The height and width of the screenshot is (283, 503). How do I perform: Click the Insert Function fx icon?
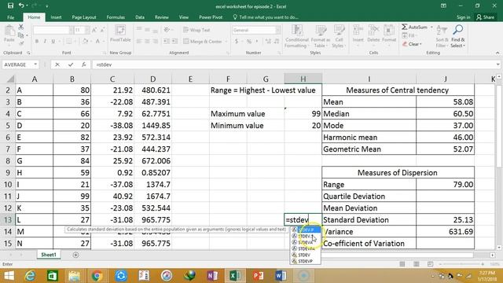84,64
